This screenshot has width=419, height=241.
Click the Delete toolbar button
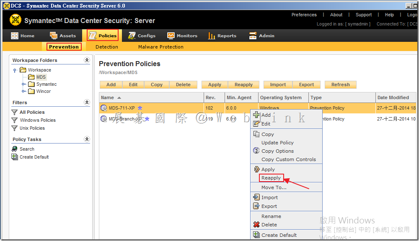183,85
